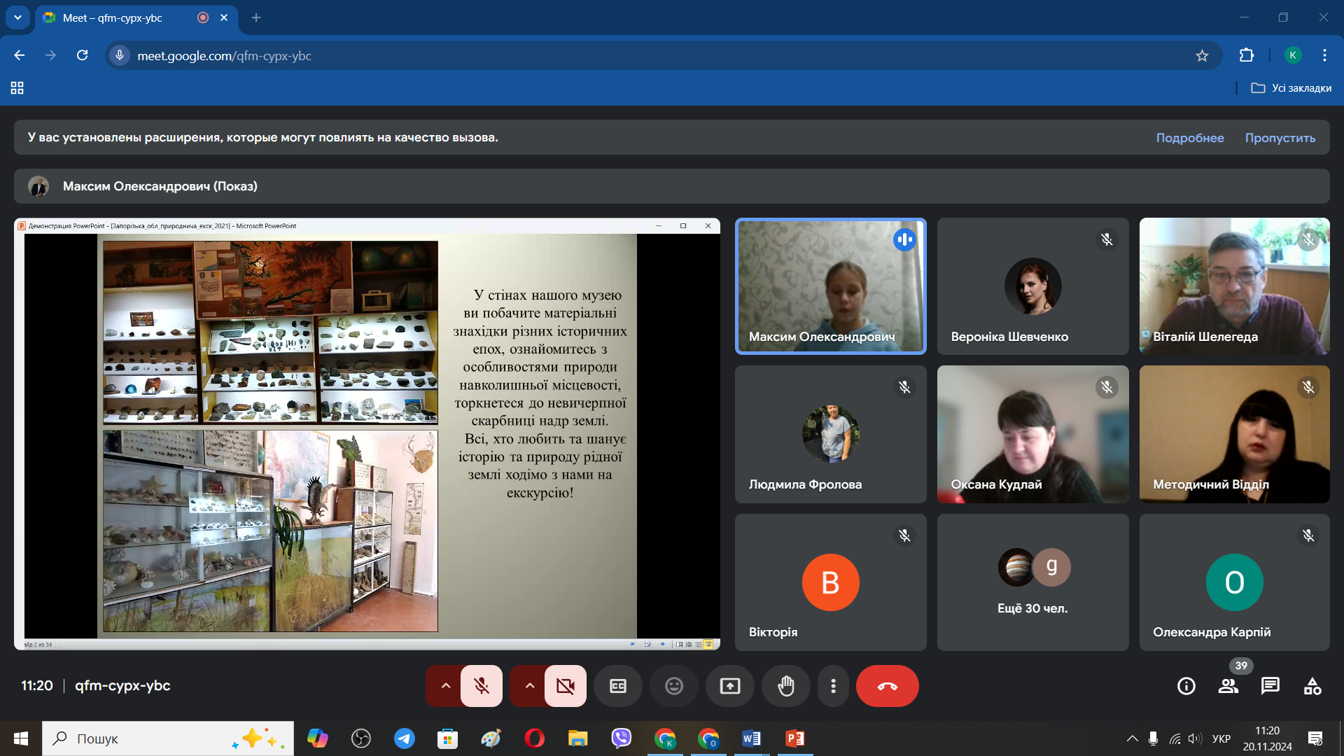
Task: Open the activities panel
Action: point(1312,686)
